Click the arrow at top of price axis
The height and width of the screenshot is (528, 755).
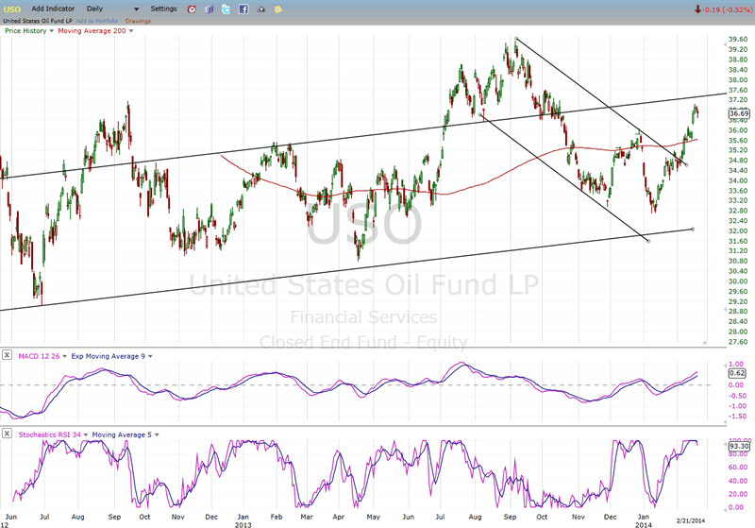click(725, 44)
